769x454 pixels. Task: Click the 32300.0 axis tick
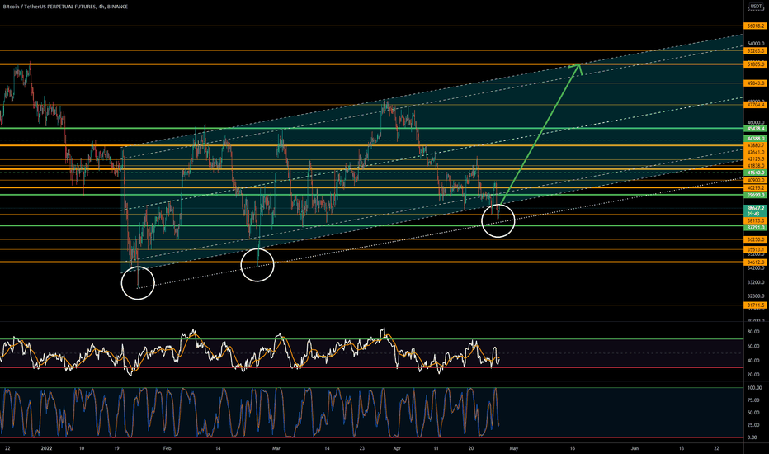(x=756, y=296)
